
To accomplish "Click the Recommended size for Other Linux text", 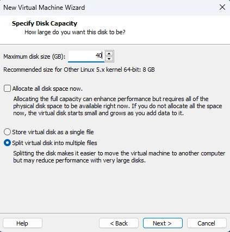I will (79, 70).
